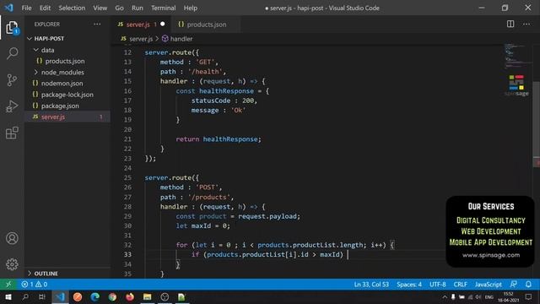The height and width of the screenshot is (304, 540).
Task: Open nodemon.json in Explorer
Action: pyautogui.click(x=62, y=84)
